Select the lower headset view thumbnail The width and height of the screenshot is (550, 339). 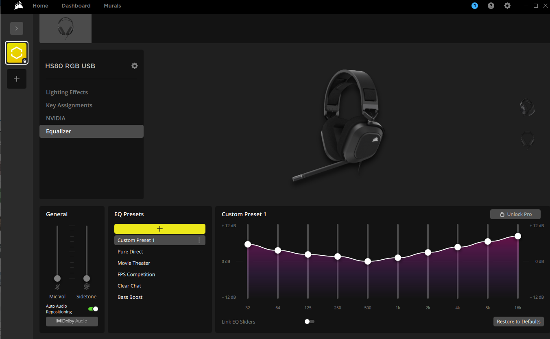tap(527, 140)
